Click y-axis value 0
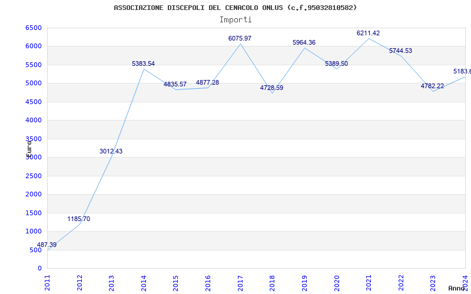The image size is (471, 294). 39,268
